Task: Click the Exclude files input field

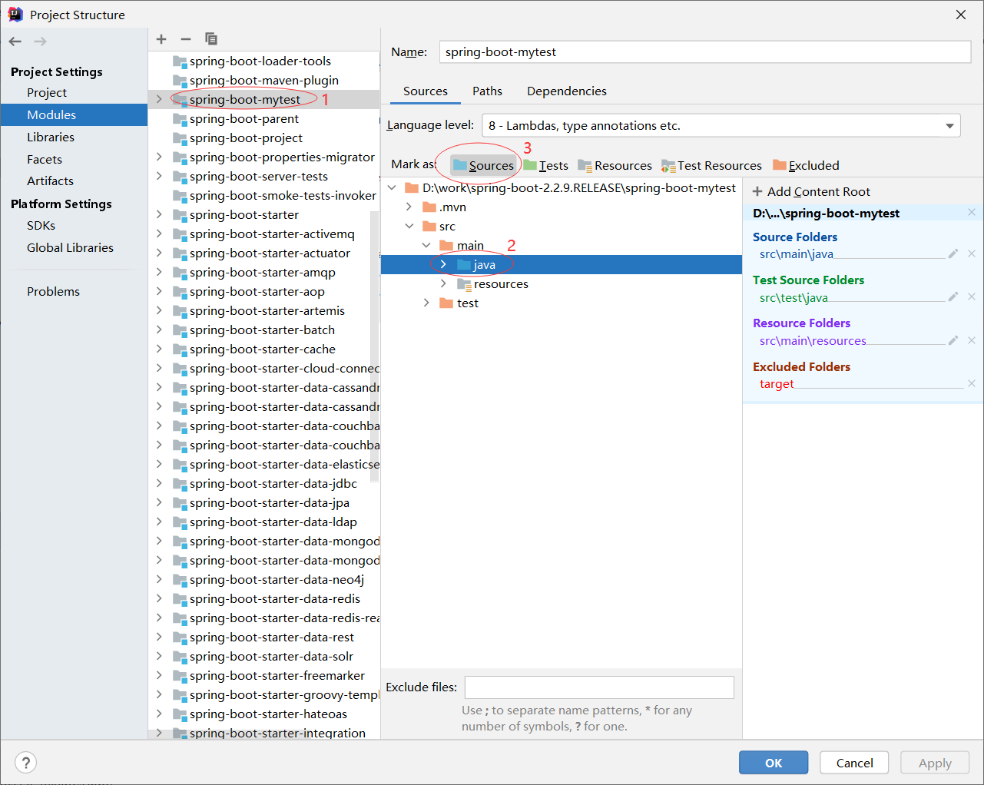Action: click(x=599, y=687)
